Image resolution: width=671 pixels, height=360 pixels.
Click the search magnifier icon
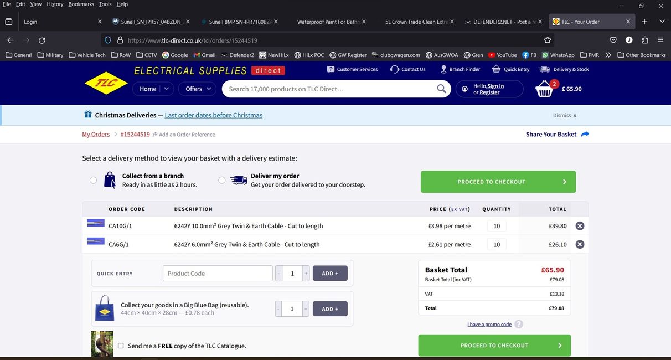(441, 89)
